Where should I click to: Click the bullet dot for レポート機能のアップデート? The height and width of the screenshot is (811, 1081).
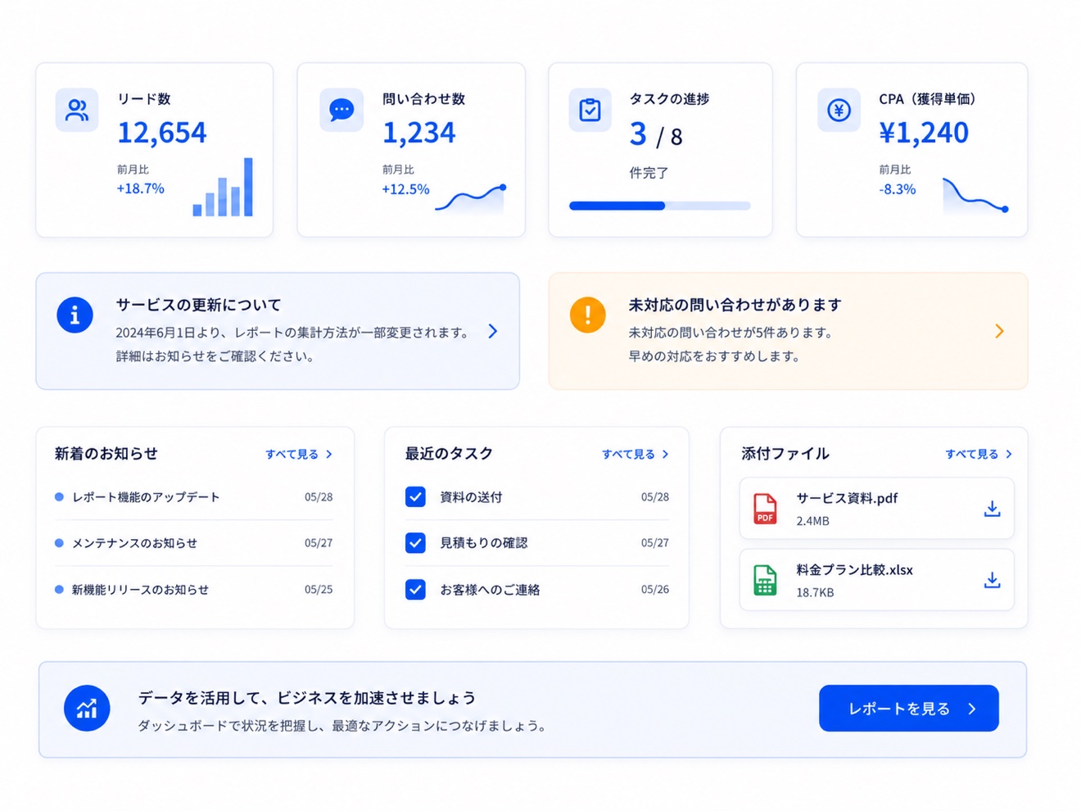59,496
